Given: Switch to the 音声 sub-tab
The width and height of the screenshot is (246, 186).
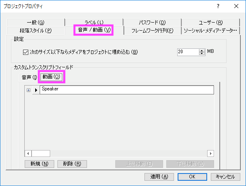Looking at the screenshot, I should point(29,77).
